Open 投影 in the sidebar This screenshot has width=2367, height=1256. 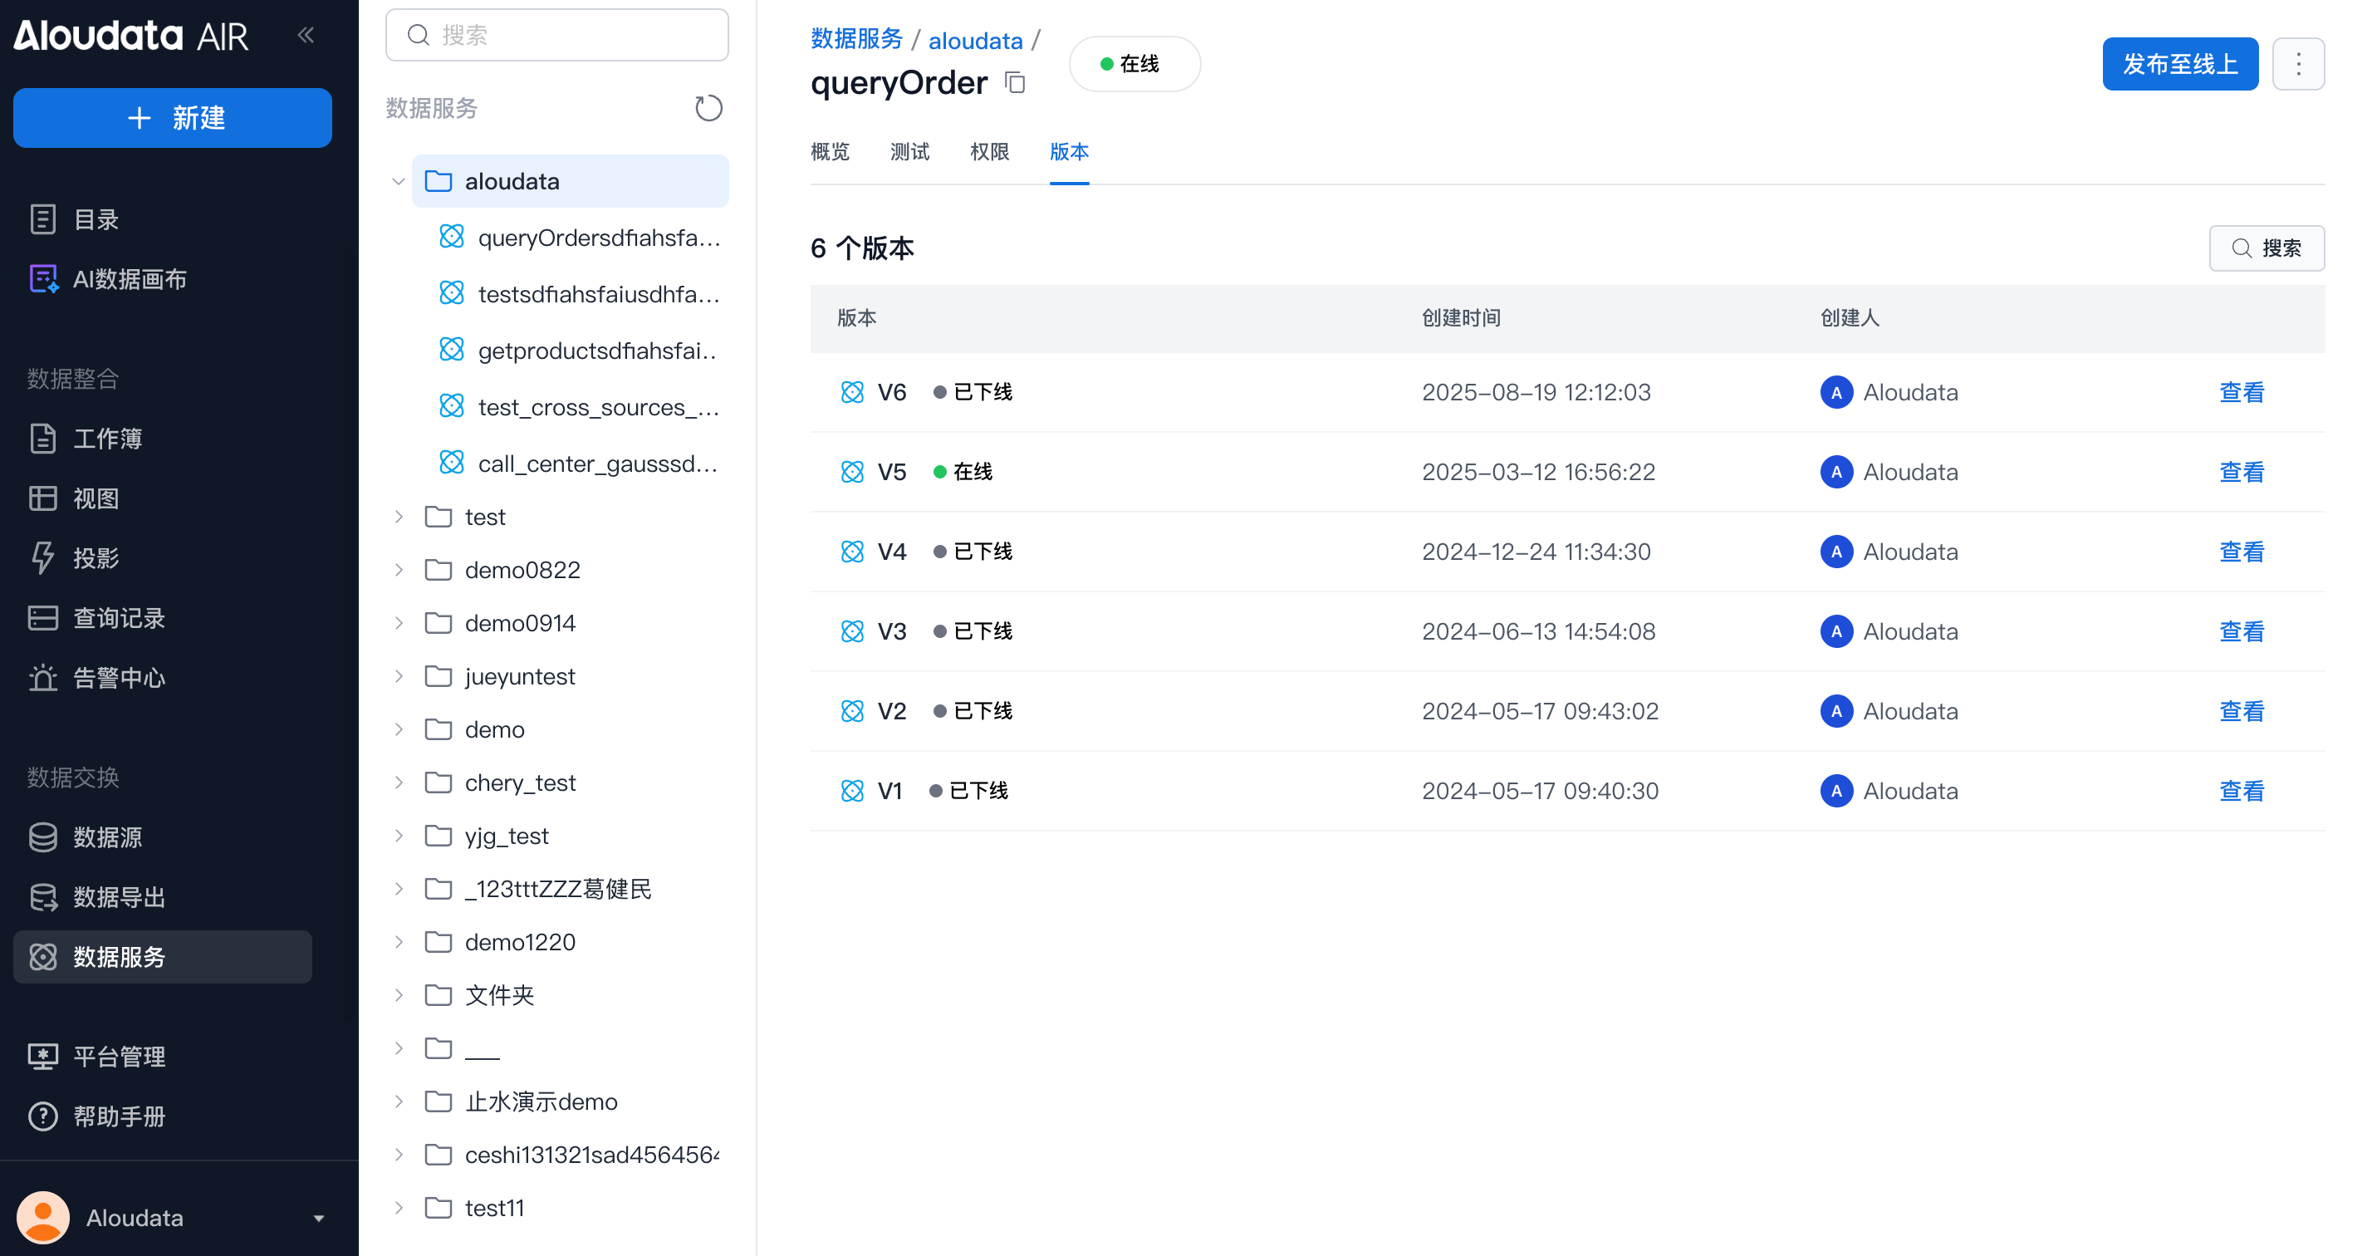[96, 557]
